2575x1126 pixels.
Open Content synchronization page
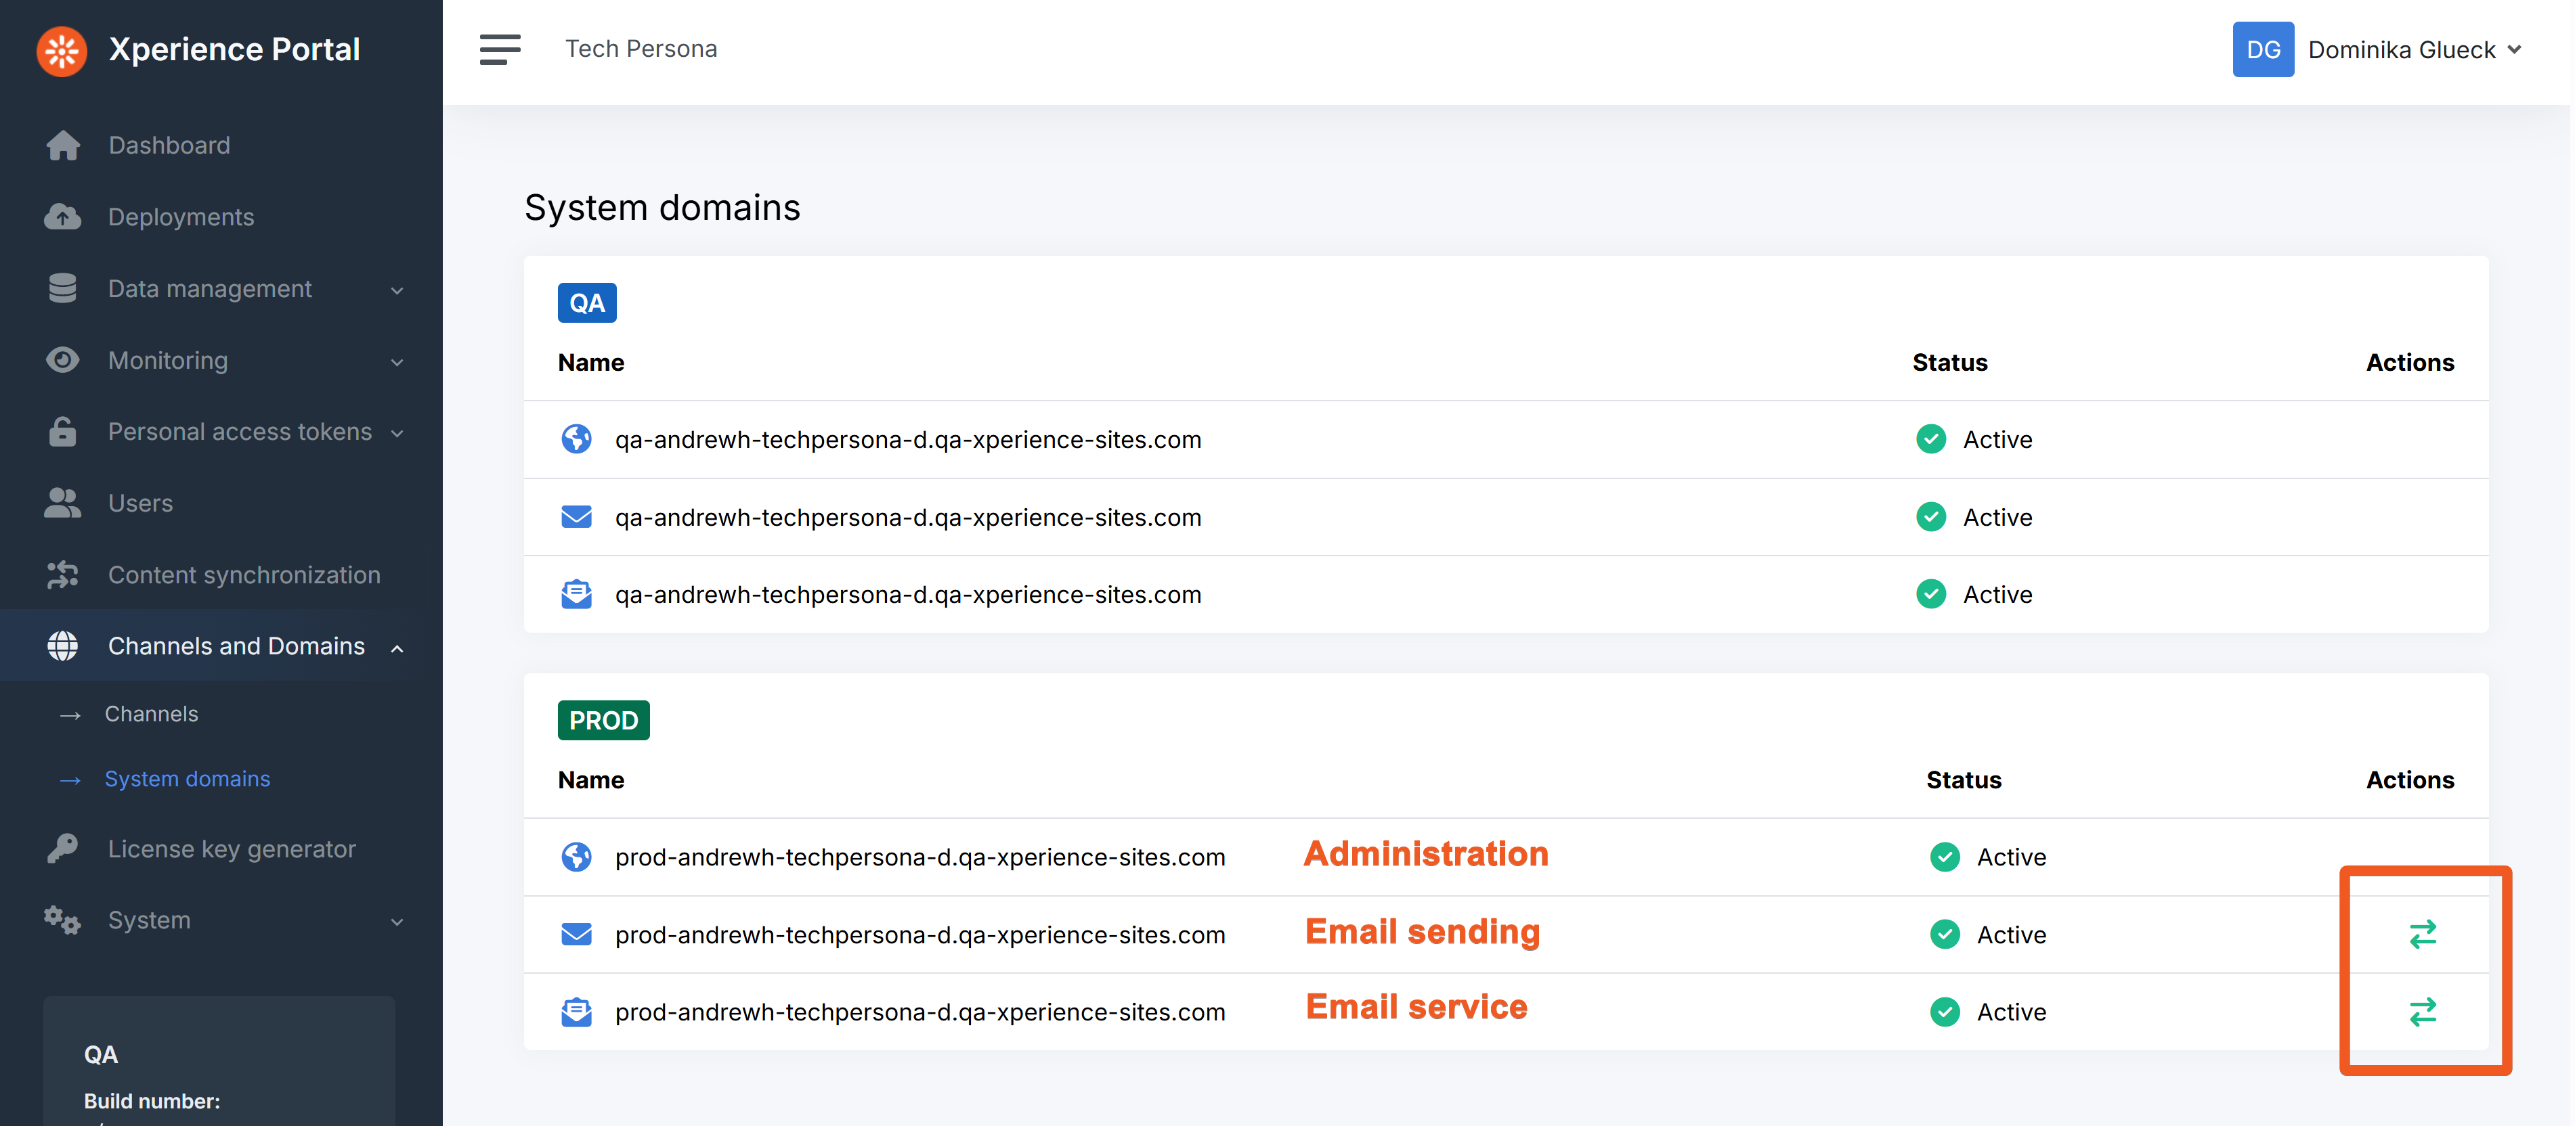pyautogui.click(x=244, y=575)
